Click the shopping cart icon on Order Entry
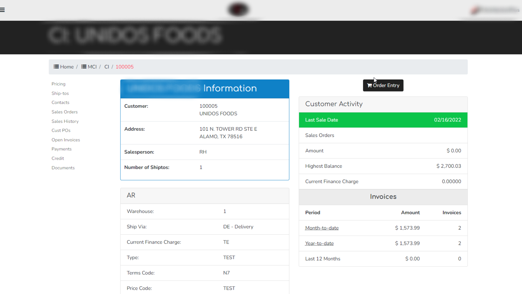 pos(369,85)
